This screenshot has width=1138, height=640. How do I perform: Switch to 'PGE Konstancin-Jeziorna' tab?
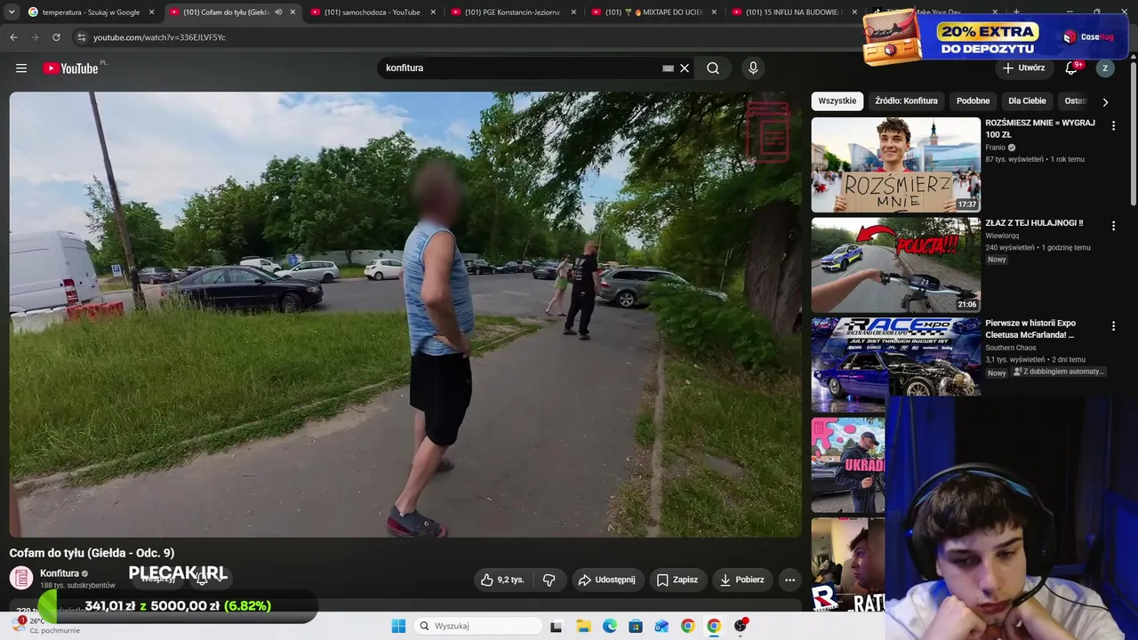click(512, 12)
